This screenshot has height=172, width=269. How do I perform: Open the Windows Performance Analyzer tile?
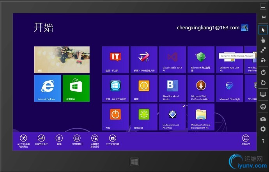(251, 60)
